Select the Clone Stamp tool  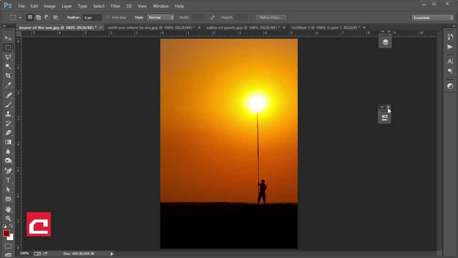pos(8,114)
